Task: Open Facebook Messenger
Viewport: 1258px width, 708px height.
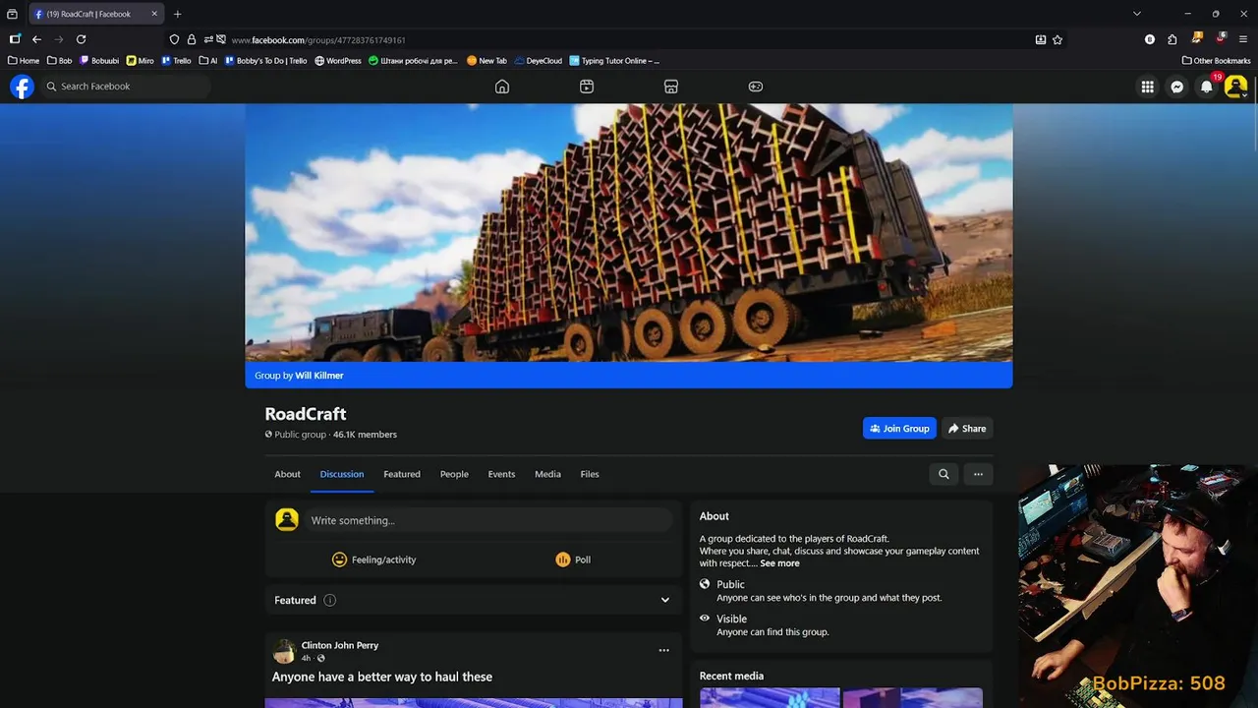Action: click(1176, 87)
